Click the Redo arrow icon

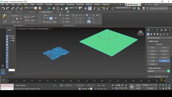click(8, 8)
